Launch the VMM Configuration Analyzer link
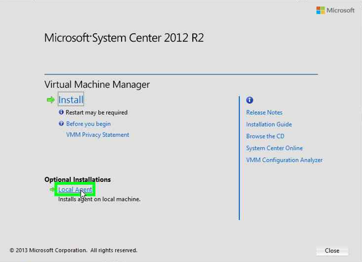This screenshot has width=362, height=262. (284, 160)
